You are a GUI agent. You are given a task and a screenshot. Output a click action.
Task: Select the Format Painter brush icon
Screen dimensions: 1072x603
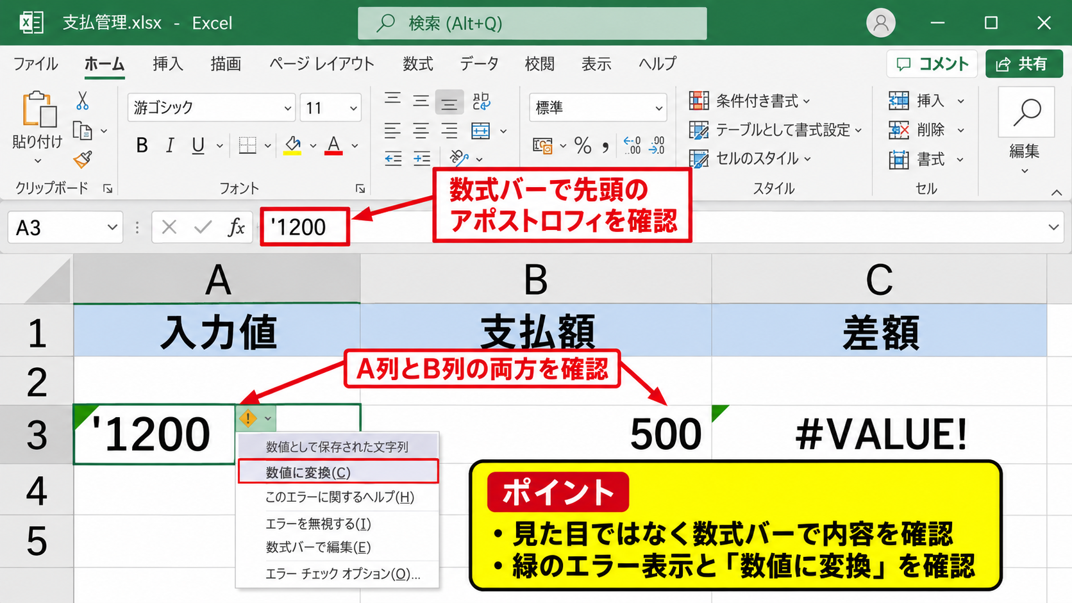pyautogui.click(x=83, y=159)
